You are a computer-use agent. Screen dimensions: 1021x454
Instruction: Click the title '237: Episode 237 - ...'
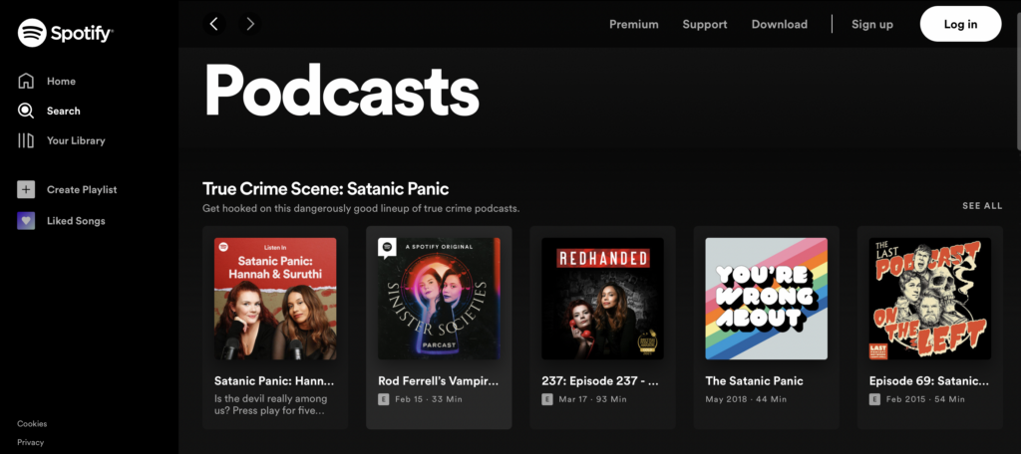click(601, 381)
